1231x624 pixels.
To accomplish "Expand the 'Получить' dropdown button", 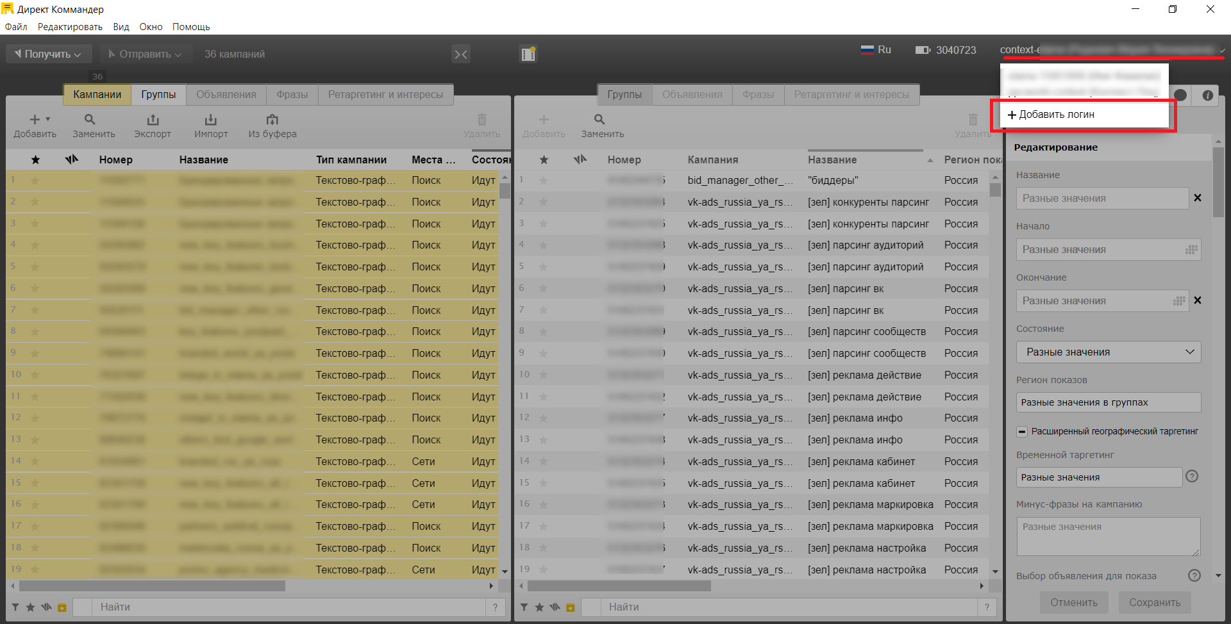I will pyautogui.click(x=49, y=54).
